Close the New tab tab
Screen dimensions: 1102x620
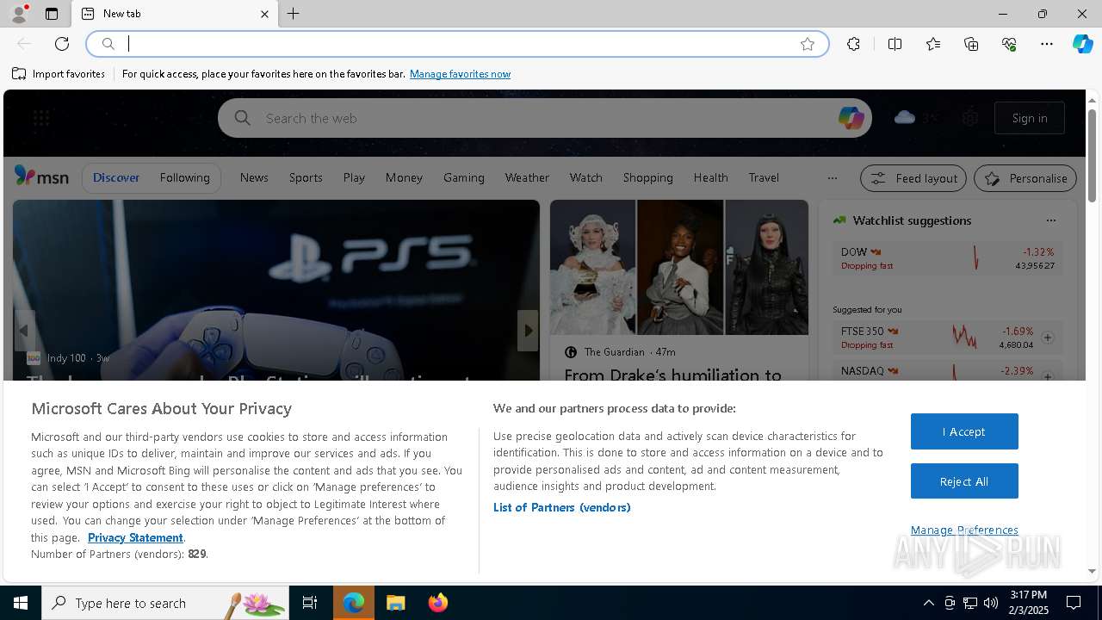click(x=264, y=14)
